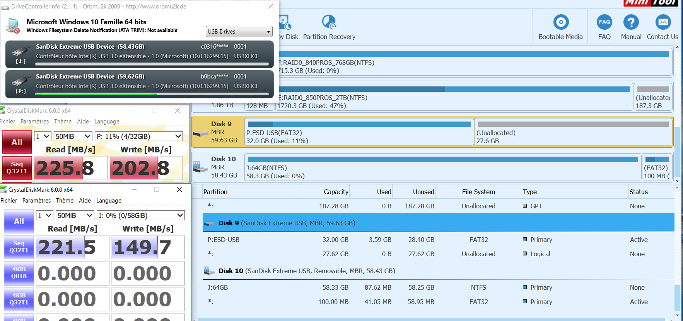
Task: Click the P: SanDisk USB drive icon
Action: 21,81
